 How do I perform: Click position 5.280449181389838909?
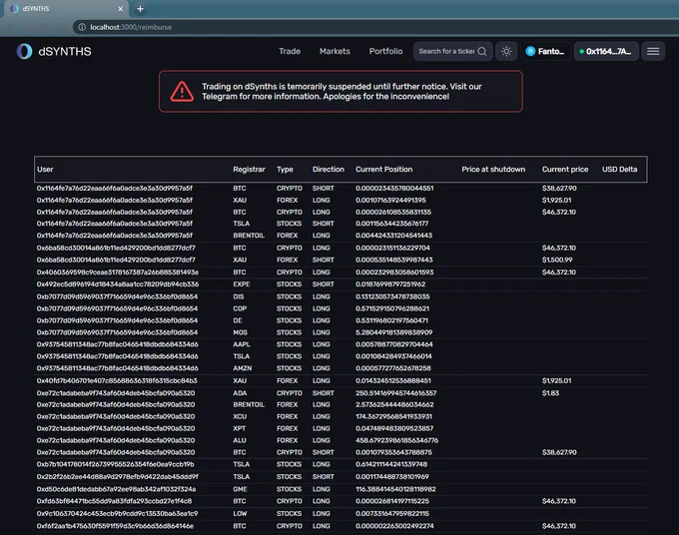[394, 332]
